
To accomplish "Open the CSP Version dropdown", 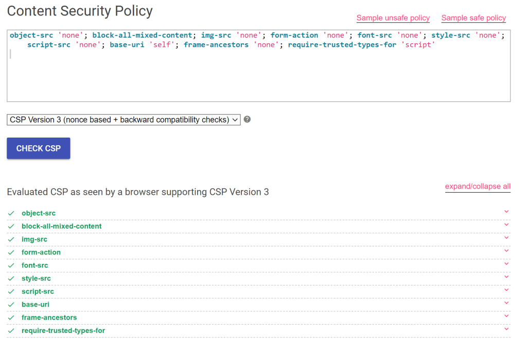I will [x=124, y=120].
